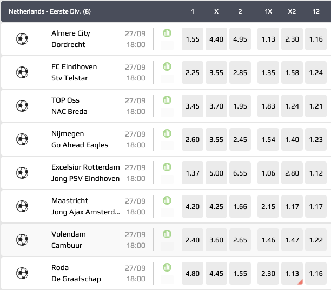The image size is (331, 290).
Task: Open stats chart for Excelsior Rotterdam match
Action: pyautogui.click(x=167, y=167)
